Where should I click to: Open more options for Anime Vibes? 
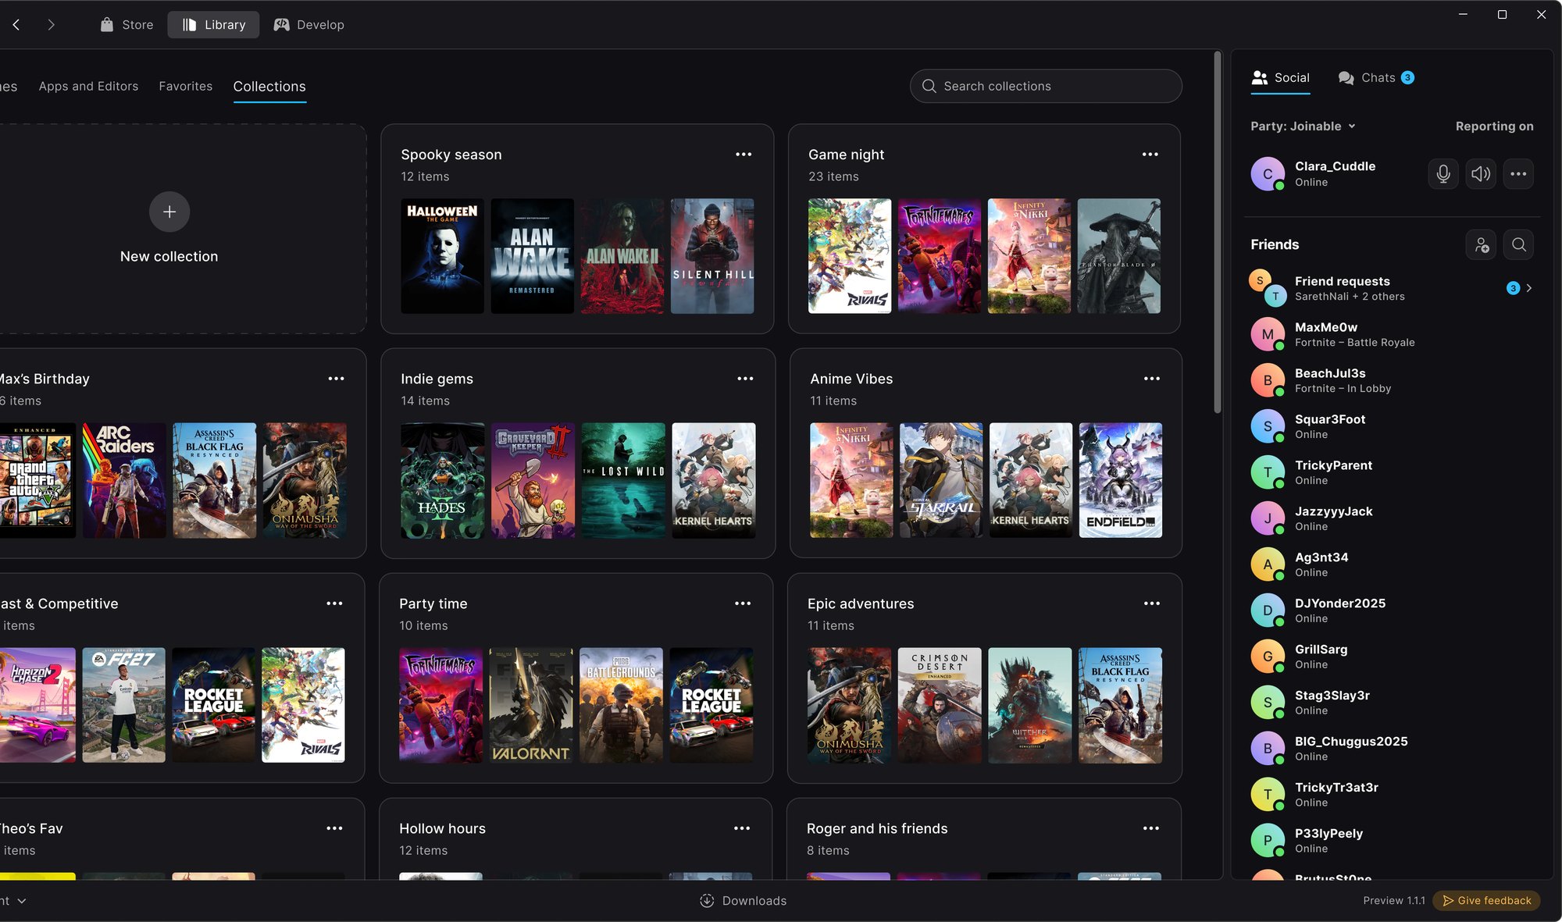[1152, 379]
